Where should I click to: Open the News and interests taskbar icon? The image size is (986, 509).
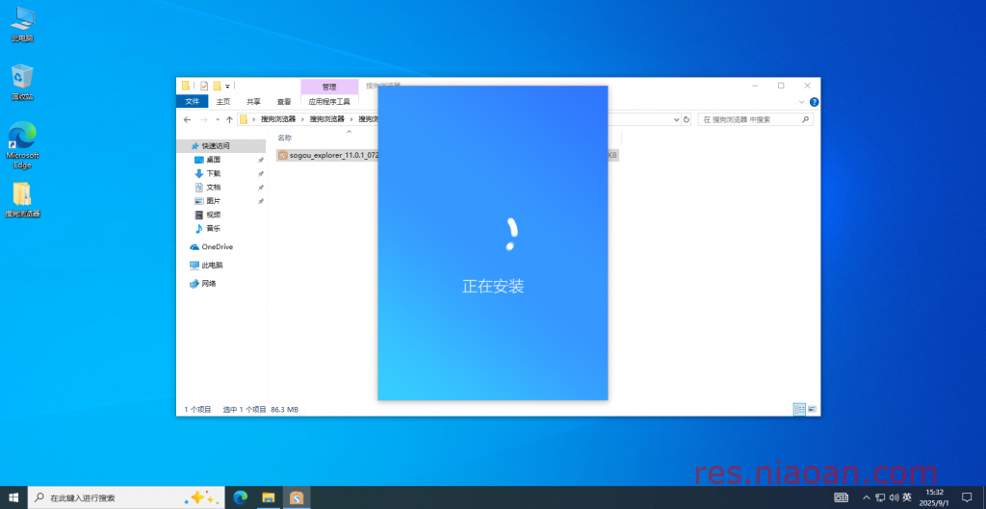[x=200, y=497]
